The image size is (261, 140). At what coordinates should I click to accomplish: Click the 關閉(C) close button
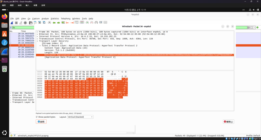pos(228,122)
